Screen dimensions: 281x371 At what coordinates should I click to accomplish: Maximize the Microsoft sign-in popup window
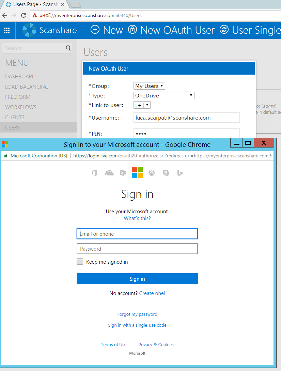248,143
